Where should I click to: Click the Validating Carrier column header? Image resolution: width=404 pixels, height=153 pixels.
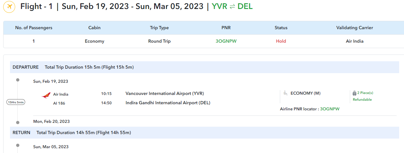pos(354,28)
